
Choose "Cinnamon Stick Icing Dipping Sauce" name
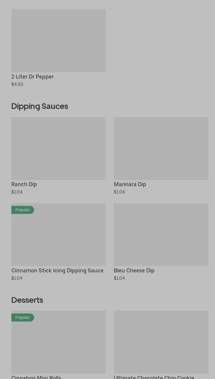point(57,271)
